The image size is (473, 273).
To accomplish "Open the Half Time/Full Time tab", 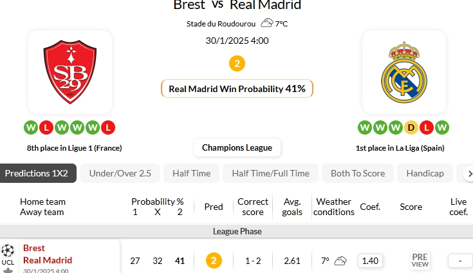I will click(x=270, y=173).
